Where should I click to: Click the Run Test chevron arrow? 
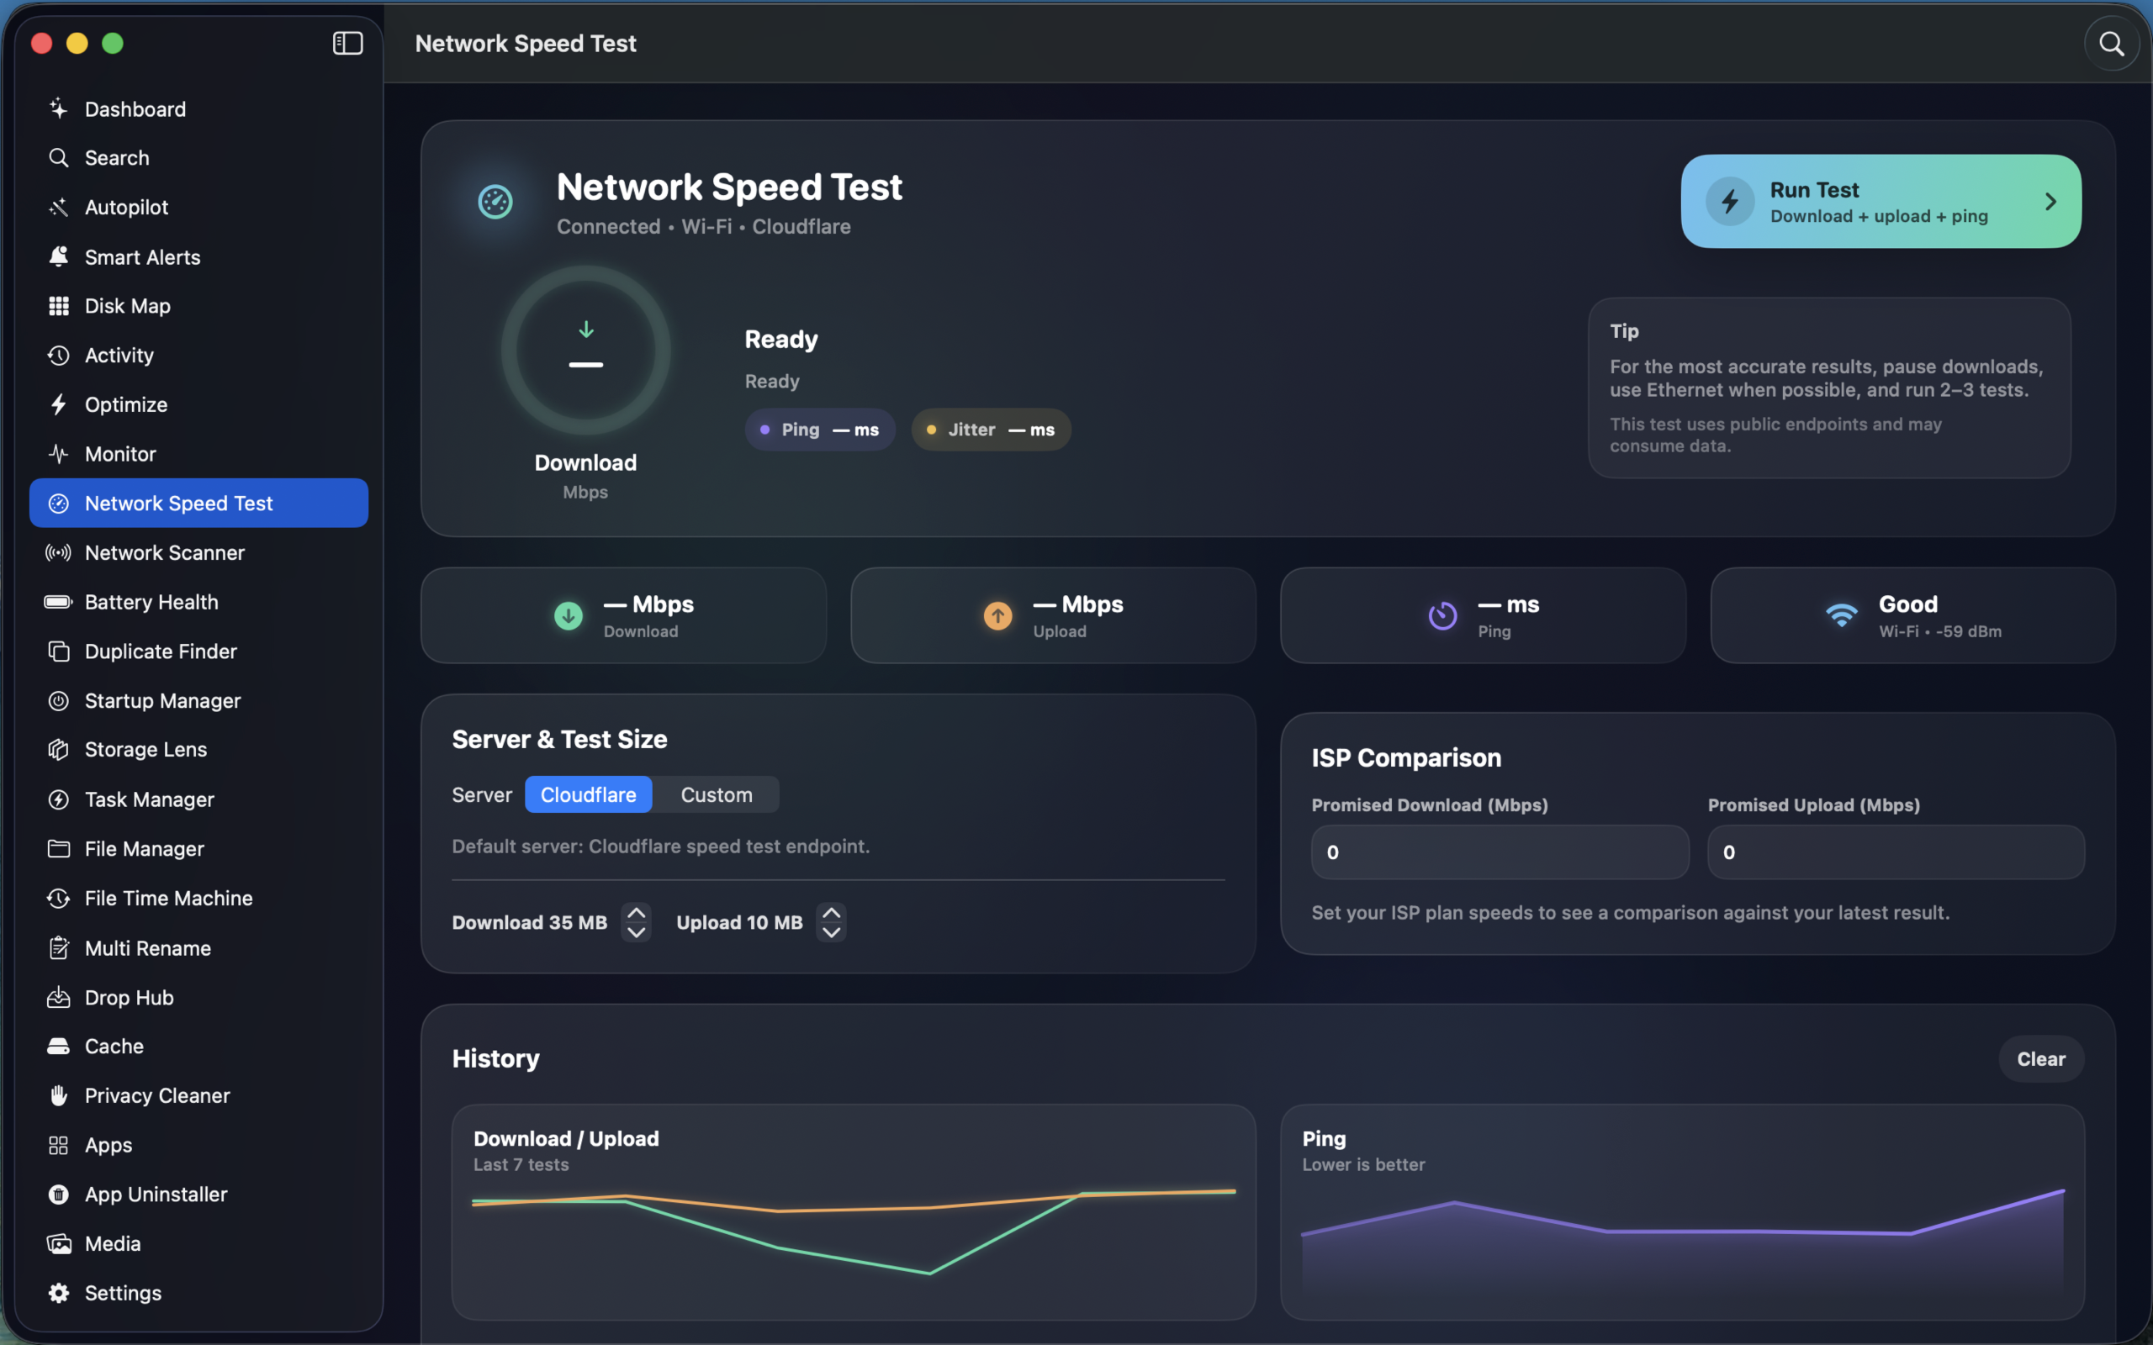pyautogui.click(x=2050, y=202)
